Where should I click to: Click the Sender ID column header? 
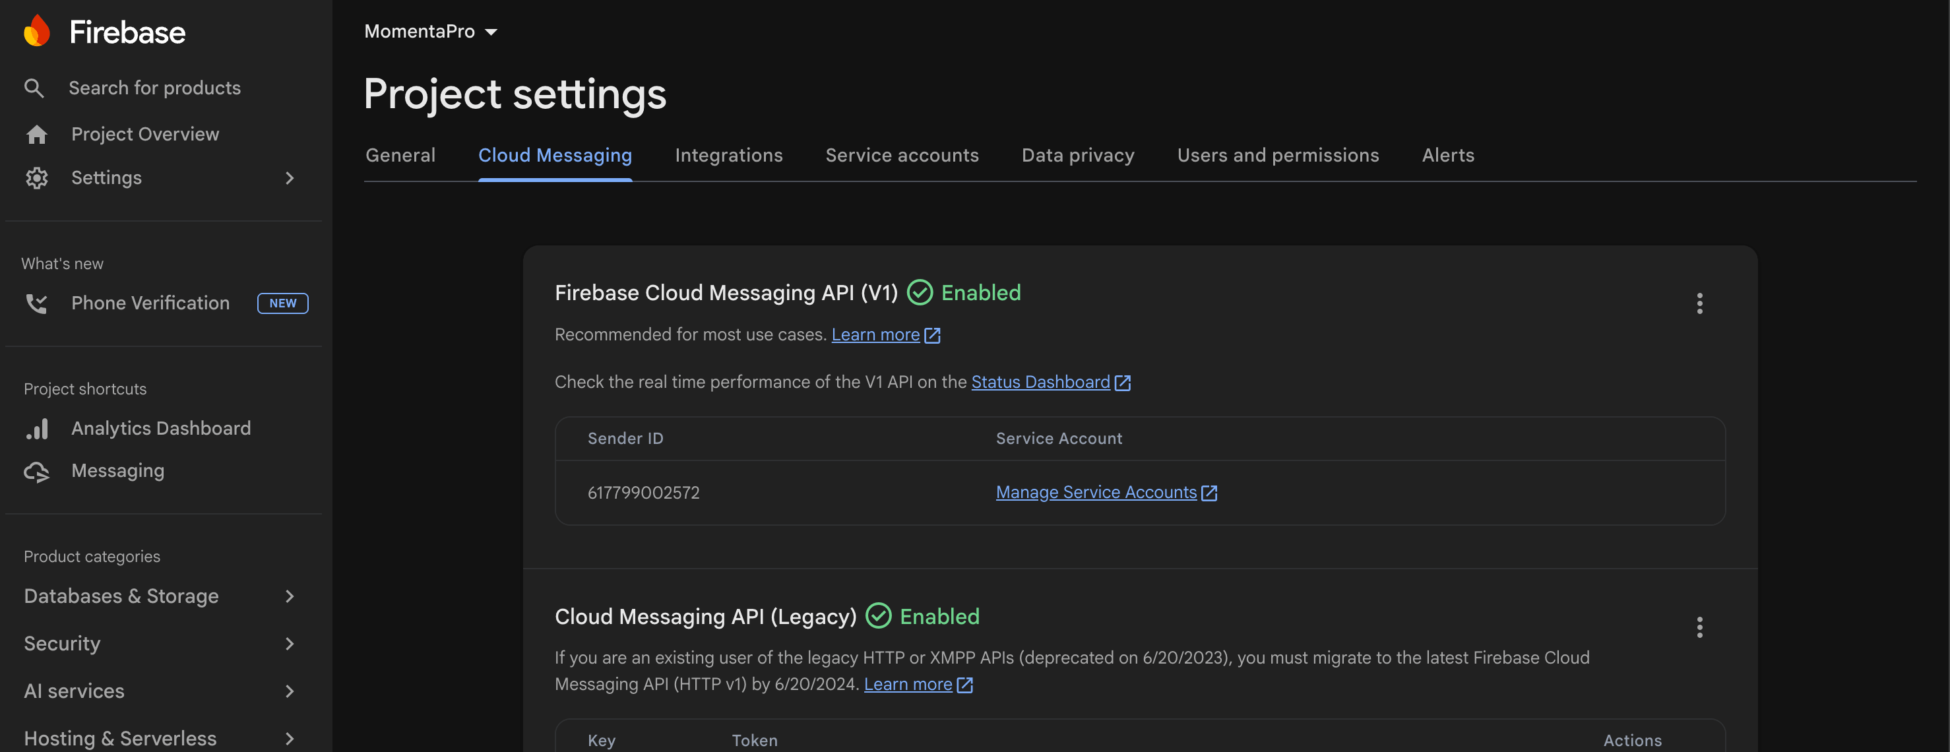tap(625, 439)
